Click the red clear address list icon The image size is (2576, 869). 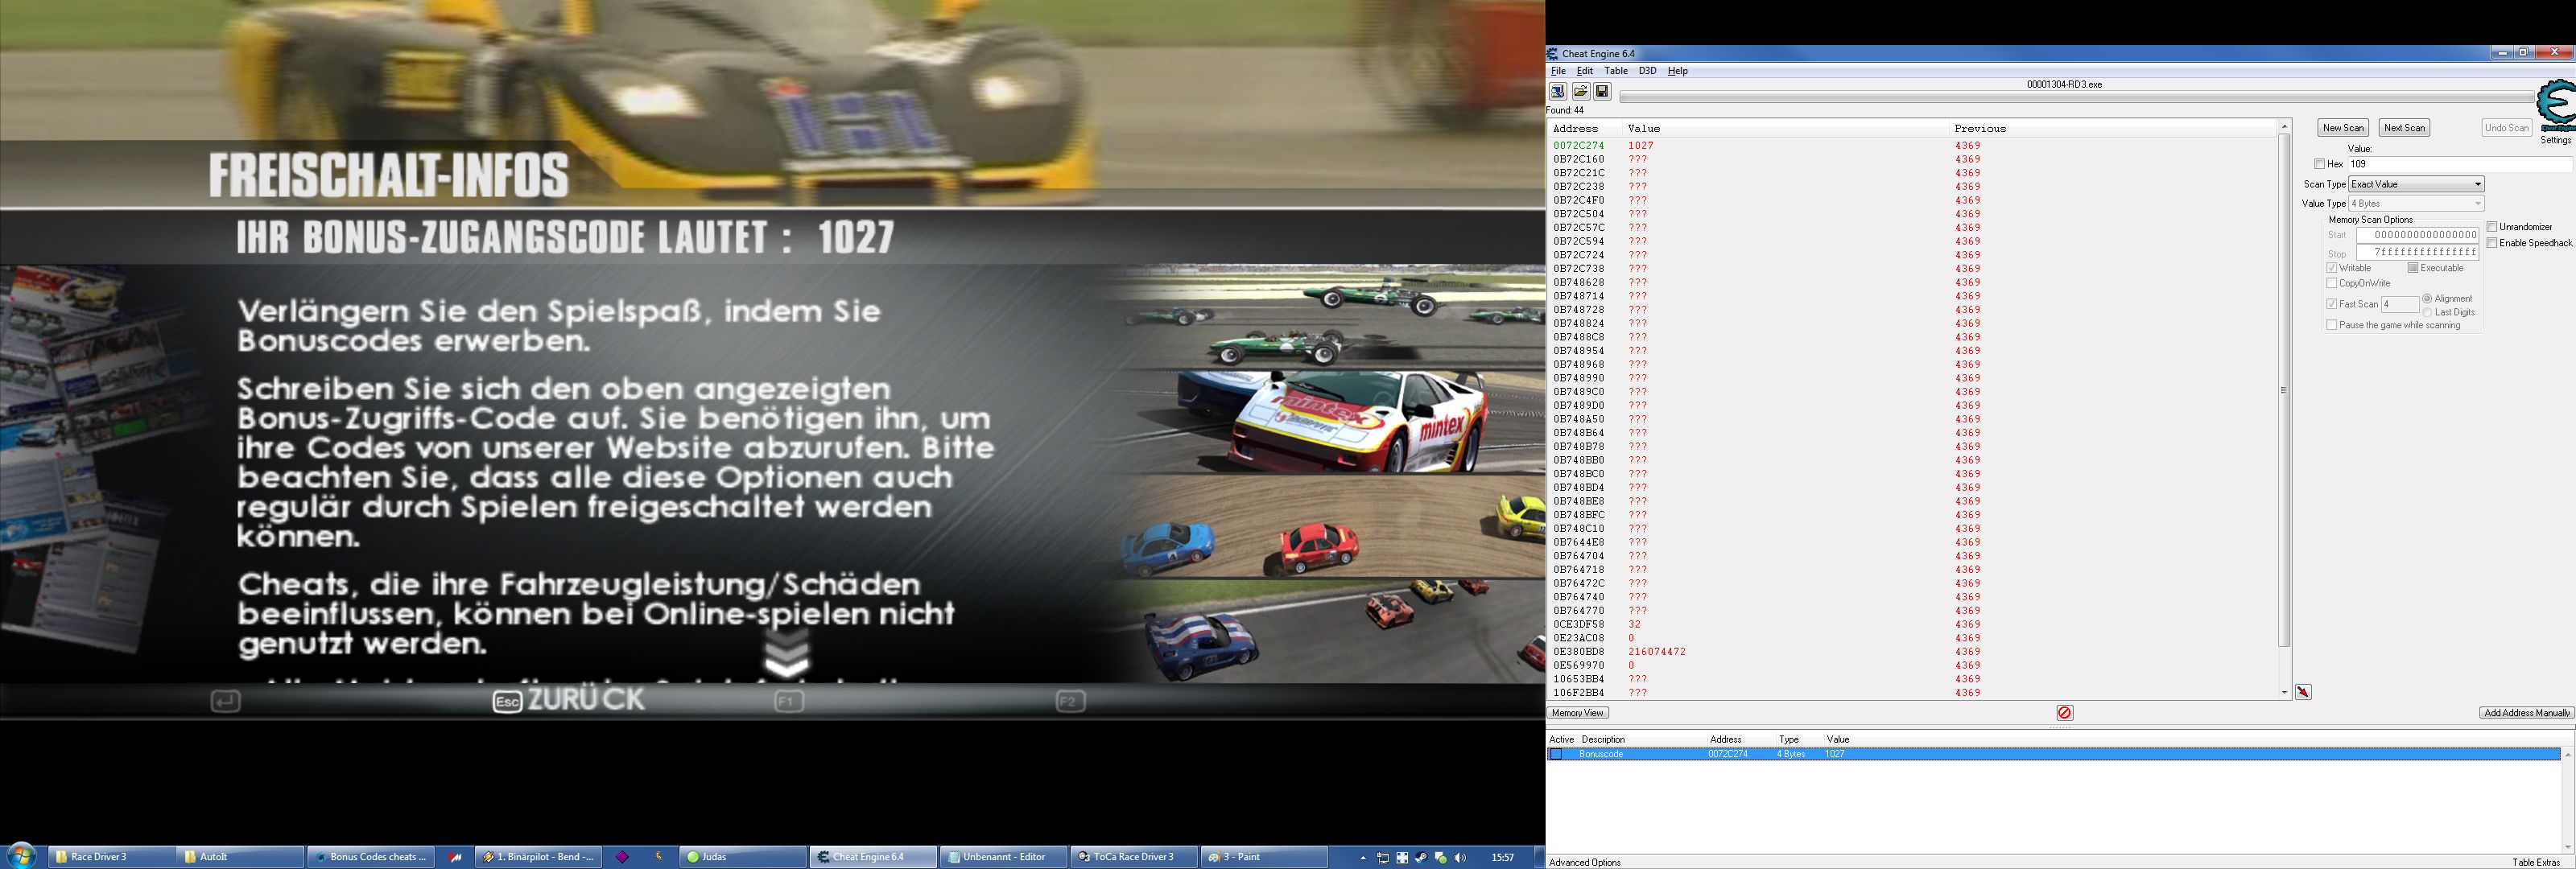point(2065,713)
